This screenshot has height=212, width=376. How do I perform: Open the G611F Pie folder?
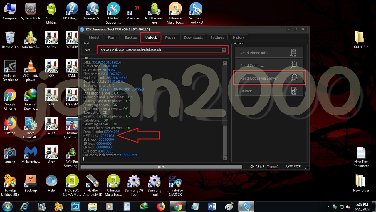pyautogui.click(x=361, y=40)
